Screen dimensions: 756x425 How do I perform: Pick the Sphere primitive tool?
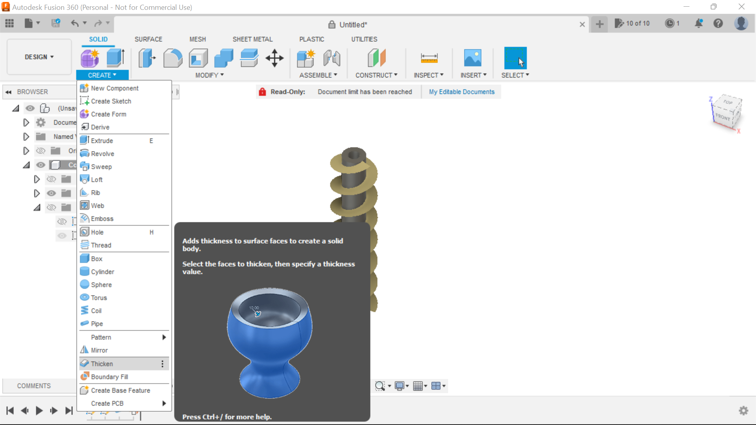pos(101,285)
